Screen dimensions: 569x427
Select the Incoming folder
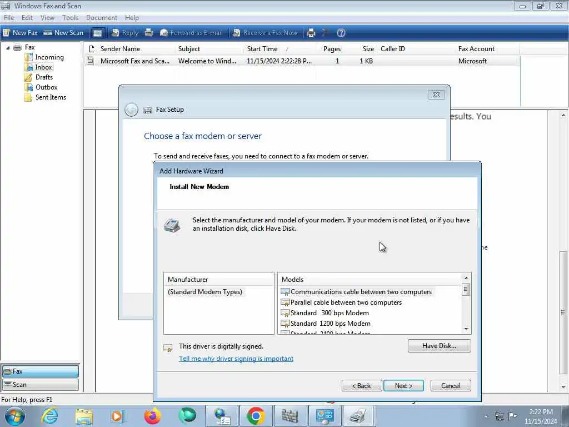[x=49, y=57]
